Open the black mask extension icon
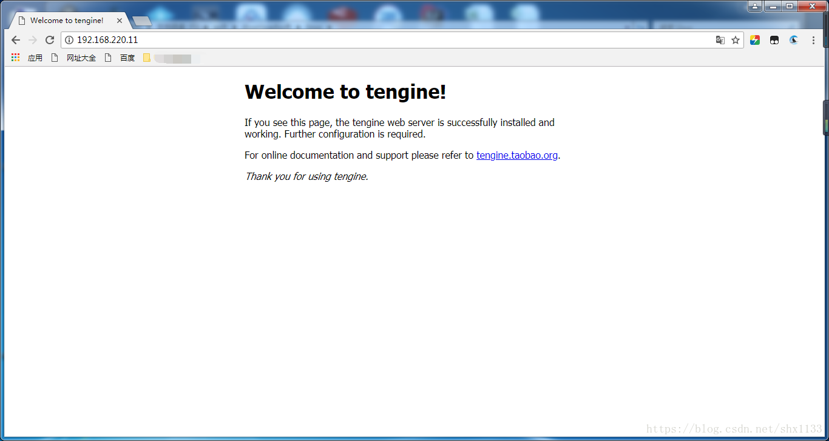829x441 pixels. (x=774, y=40)
